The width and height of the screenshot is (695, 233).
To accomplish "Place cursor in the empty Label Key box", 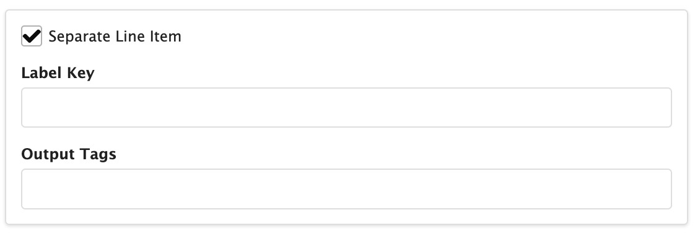I will [347, 107].
